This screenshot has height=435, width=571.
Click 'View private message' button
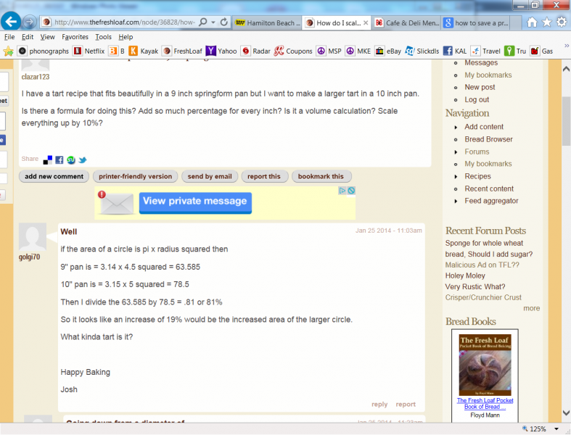pos(194,202)
